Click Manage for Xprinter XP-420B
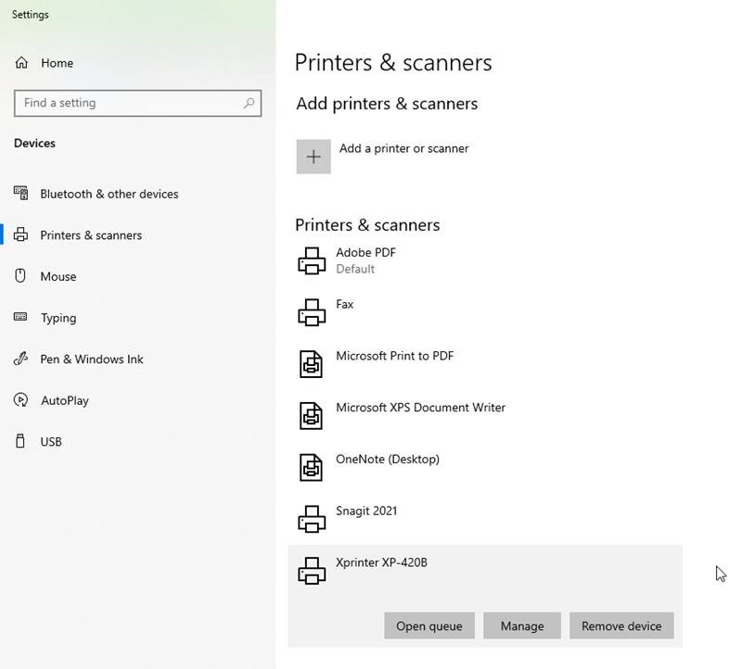The height and width of the screenshot is (669, 742). click(x=522, y=626)
